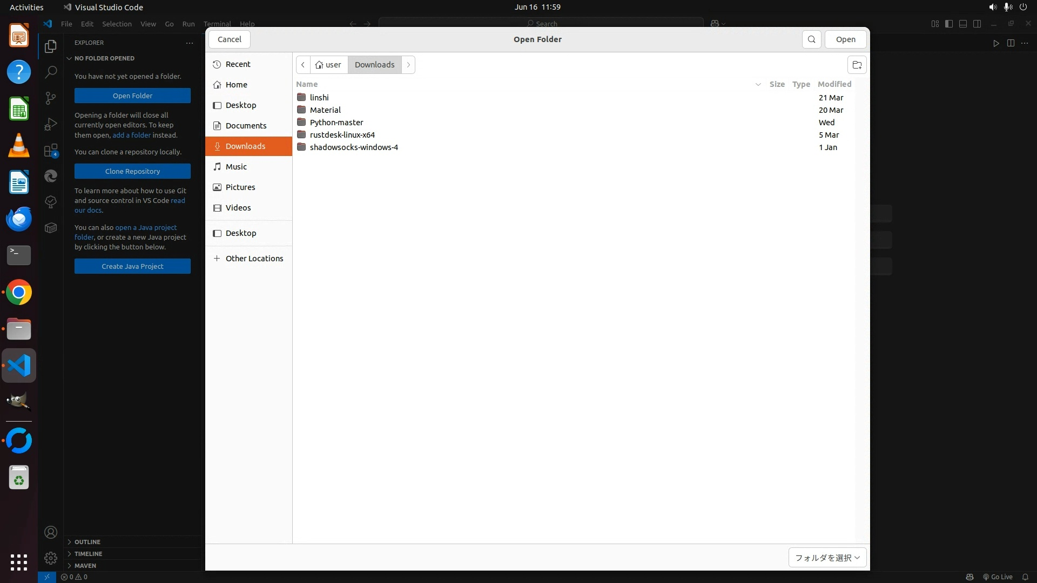The width and height of the screenshot is (1037, 583).
Task: Open the Selection menu
Action: (117, 24)
